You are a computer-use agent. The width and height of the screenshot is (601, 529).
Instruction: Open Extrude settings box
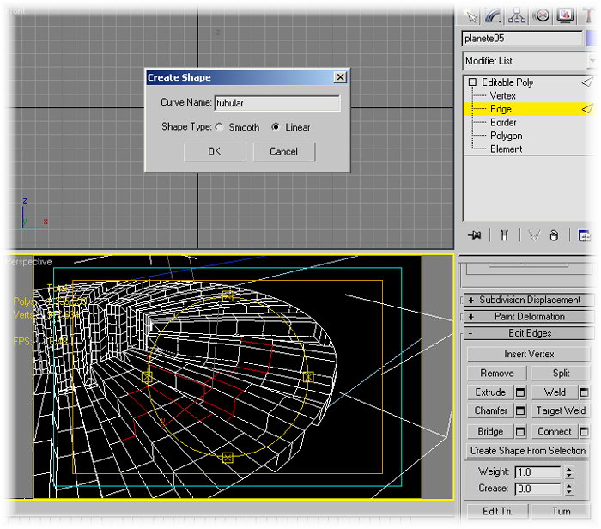pos(520,392)
